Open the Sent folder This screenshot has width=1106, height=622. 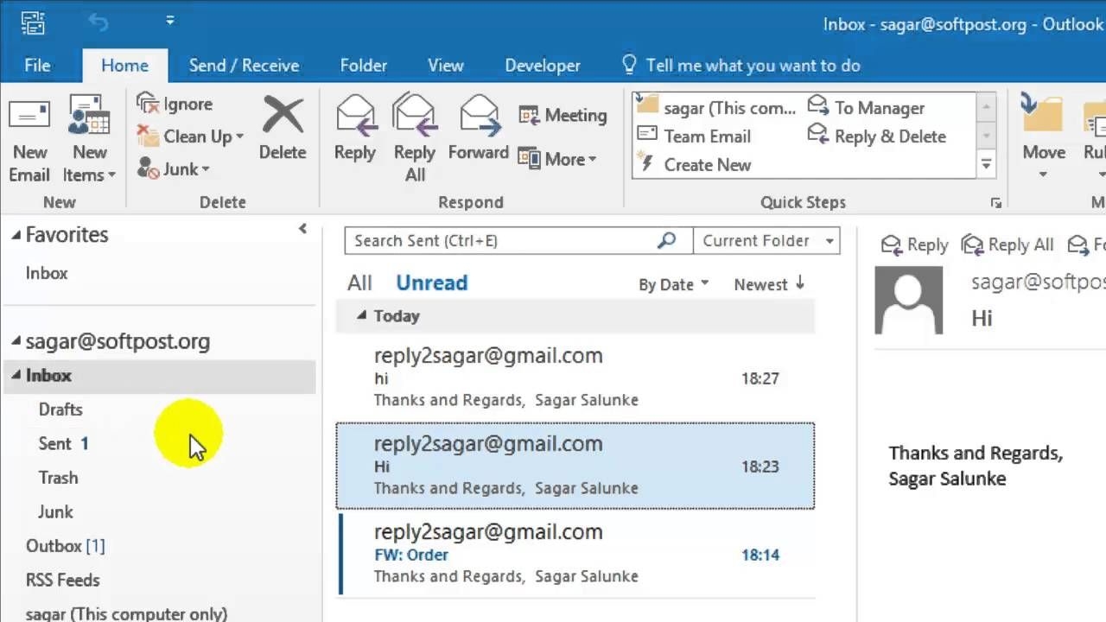click(x=54, y=444)
